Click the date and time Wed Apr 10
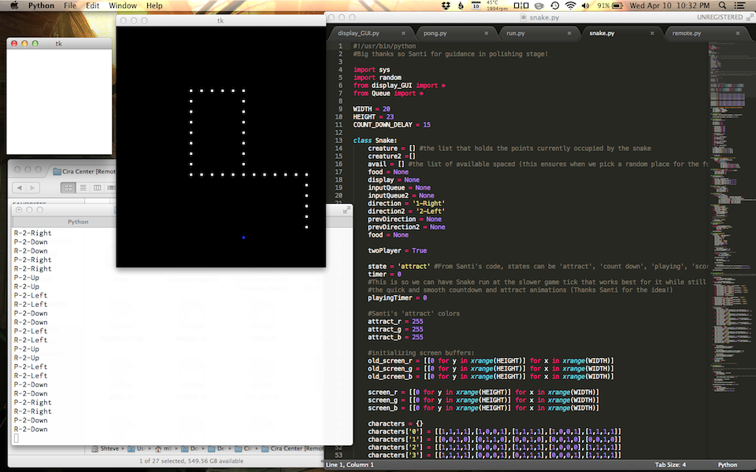This screenshot has height=472, width=756. pyautogui.click(x=669, y=6)
